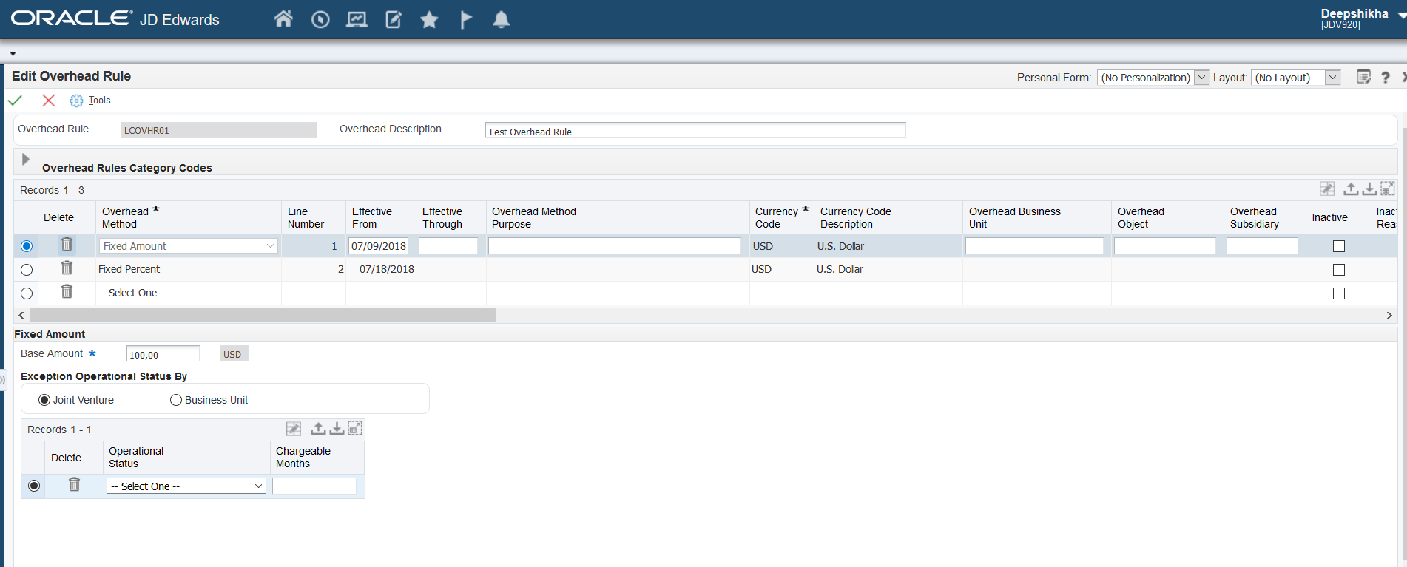Screen dimensions: 1407x567
Task: Expand Overhead Rules Category Codes section
Action: (26, 160)
